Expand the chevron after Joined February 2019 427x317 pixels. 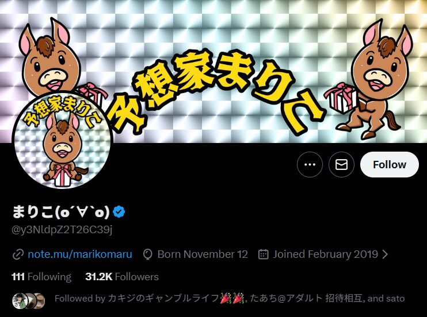pyautogui.click(x=385, y=254)
